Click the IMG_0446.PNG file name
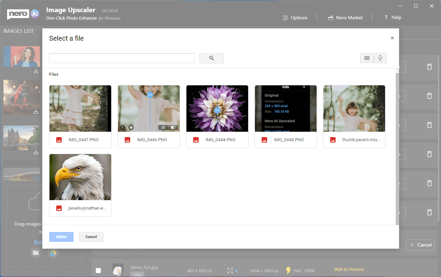 tap(152, 140)
